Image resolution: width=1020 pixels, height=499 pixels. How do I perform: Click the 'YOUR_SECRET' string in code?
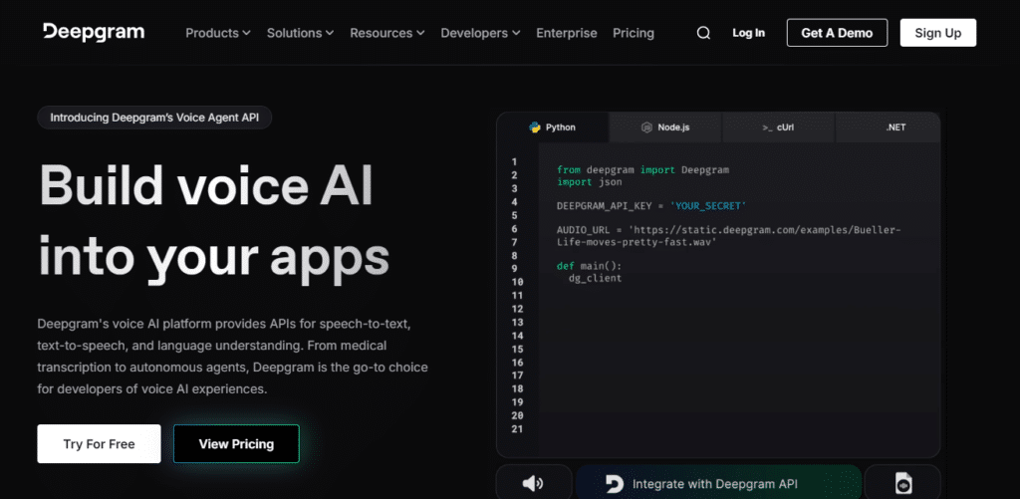pos(708,205)
